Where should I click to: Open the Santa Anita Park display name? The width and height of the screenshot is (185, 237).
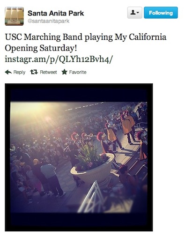[x=56, y=13]
